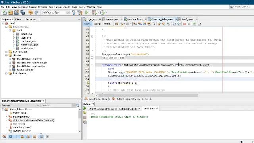The width and height of the screenshot is (254, 143).
Task: Expand the JDK 1.8 (Default) node
Action: (x=10, y=70)
